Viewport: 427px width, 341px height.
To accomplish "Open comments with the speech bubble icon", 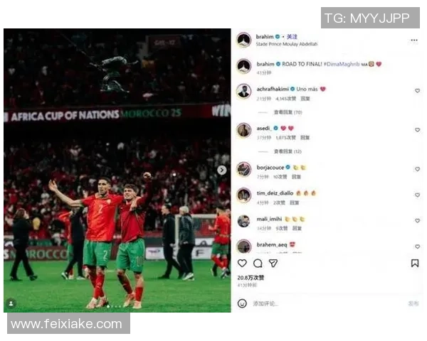I will point(258,263).
